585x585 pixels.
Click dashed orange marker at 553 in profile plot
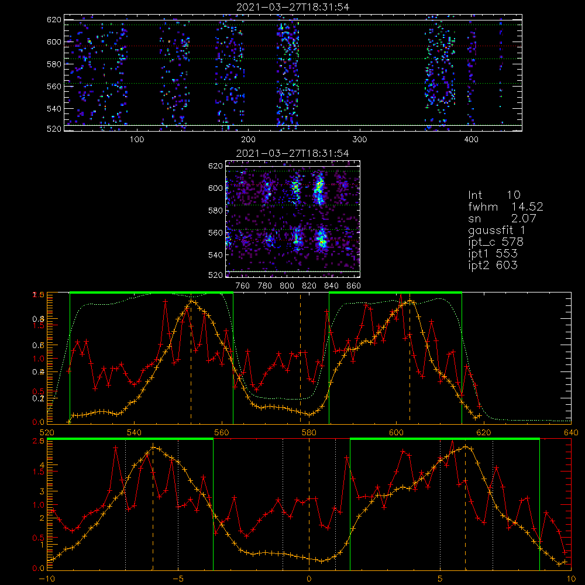(191, 358)
